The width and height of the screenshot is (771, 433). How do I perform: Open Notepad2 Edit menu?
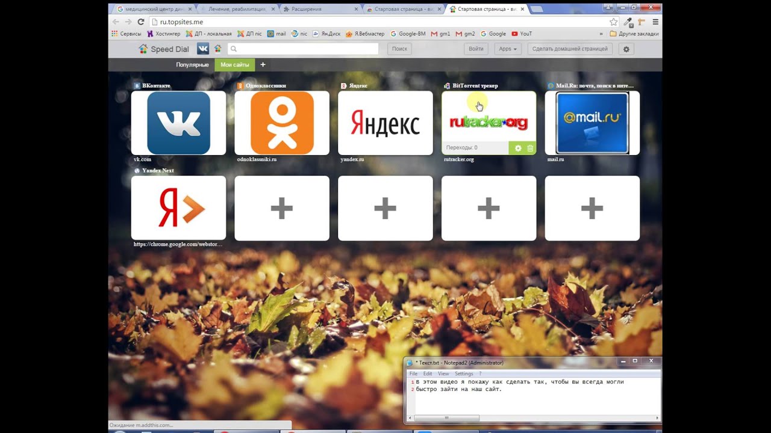(428, 373)
